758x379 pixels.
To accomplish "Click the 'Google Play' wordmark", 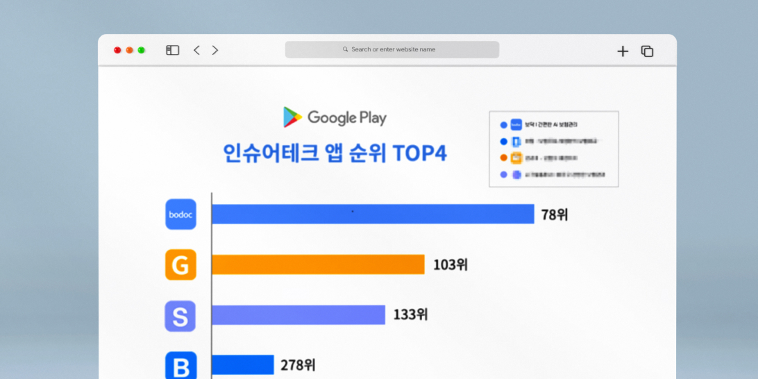I will point(347,117).
